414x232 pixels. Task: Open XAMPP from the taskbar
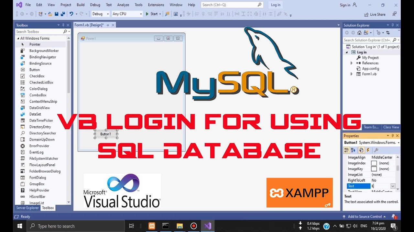pos(151,226)
